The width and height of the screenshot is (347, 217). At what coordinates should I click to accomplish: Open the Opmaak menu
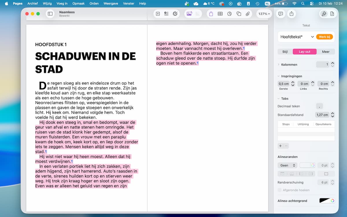point(78,3)
